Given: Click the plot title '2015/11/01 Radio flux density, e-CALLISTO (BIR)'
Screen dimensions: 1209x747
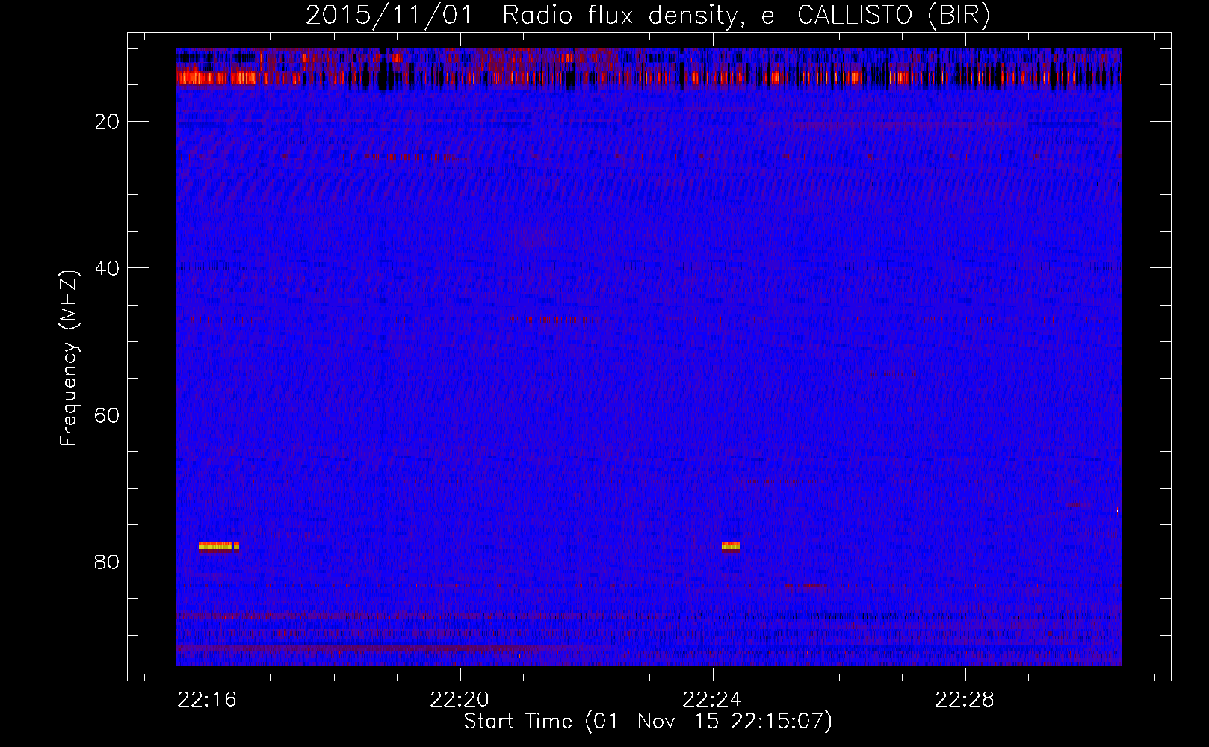Looking at the screenshot, I should 648,16.
